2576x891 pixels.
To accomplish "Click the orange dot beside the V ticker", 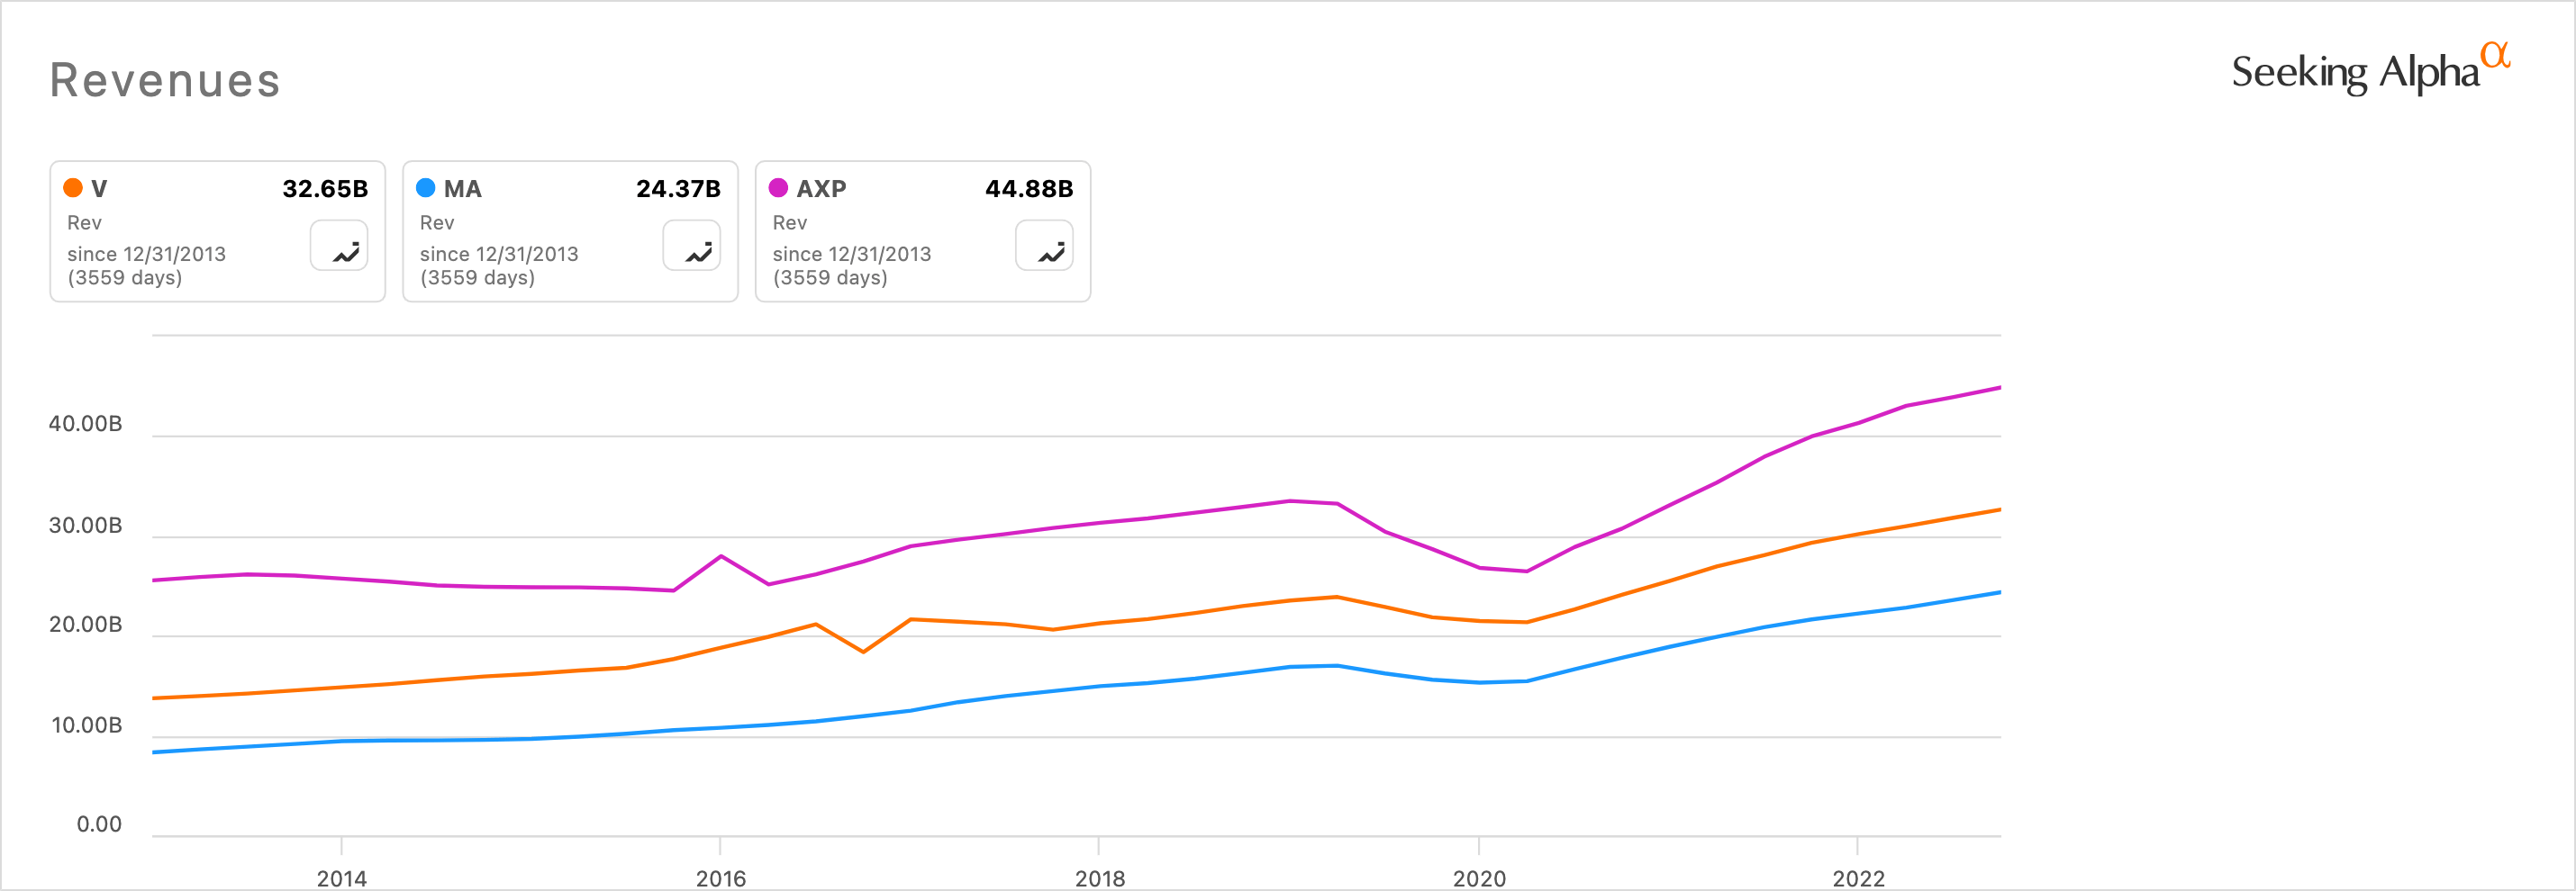I will (73, 188).
